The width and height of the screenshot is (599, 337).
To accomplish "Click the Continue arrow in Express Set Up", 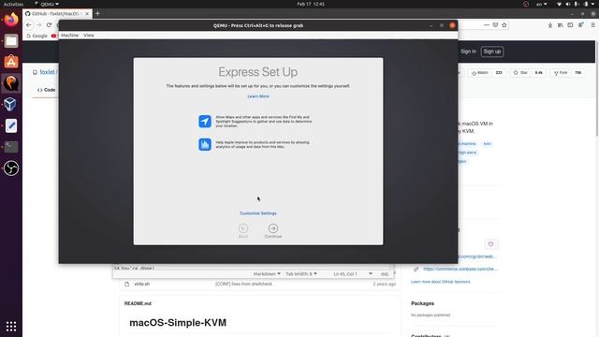I will pos(272,228).
